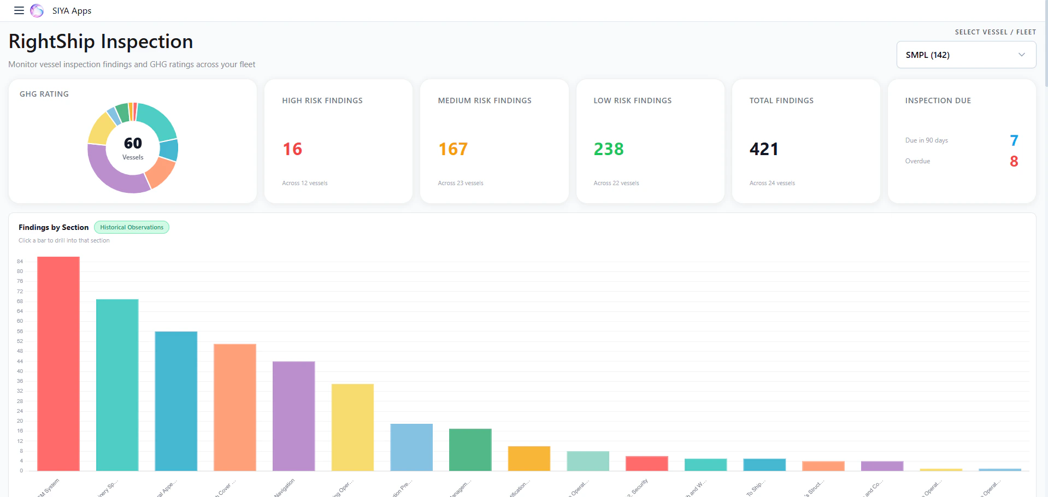Image resolution: width=1048 pixels, height=497 pixels.
Task: Click the 'Across 12 vessels' text
Action: [x=305, y=183]
